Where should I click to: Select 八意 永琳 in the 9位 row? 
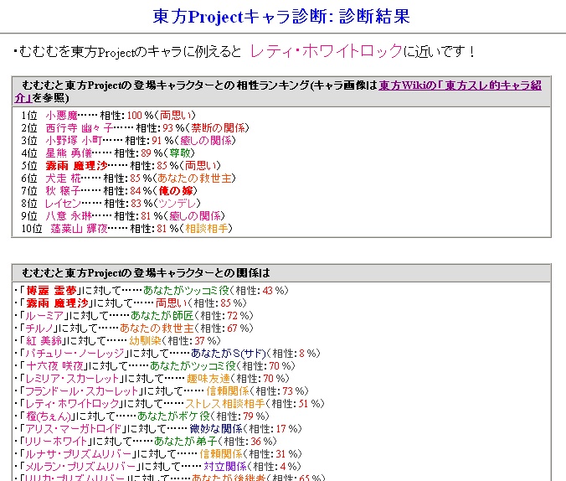pyautogui.click(x=69, y=216)
